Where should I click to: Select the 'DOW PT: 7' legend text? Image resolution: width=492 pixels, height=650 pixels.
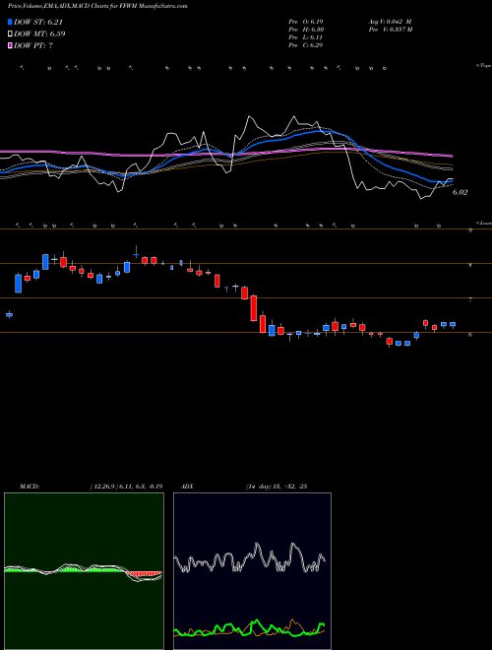[33, 45]
